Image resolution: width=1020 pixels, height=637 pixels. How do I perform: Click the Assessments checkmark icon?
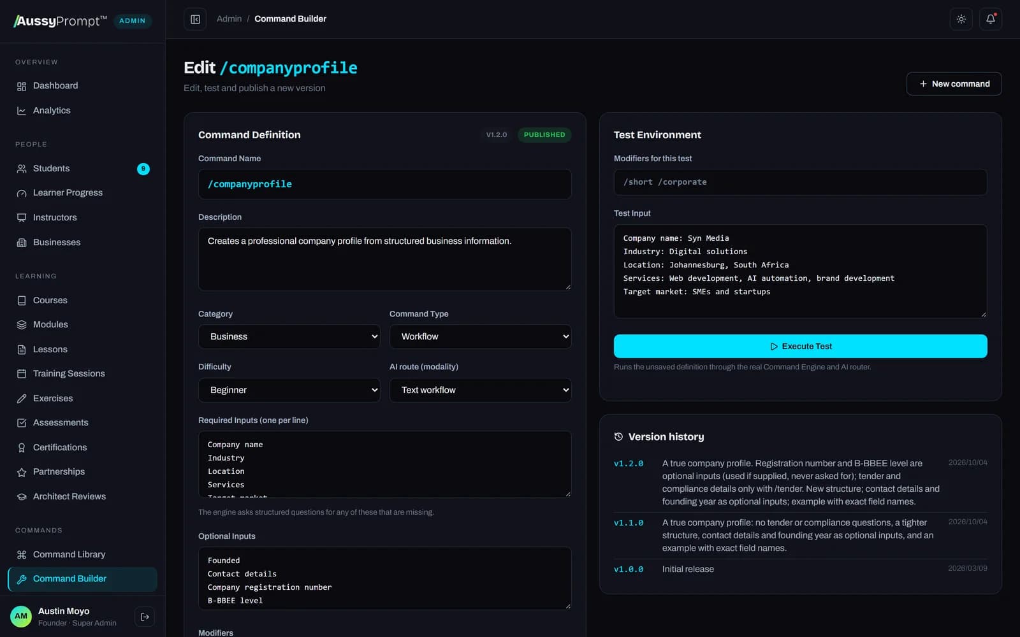[x=22, y=423]
